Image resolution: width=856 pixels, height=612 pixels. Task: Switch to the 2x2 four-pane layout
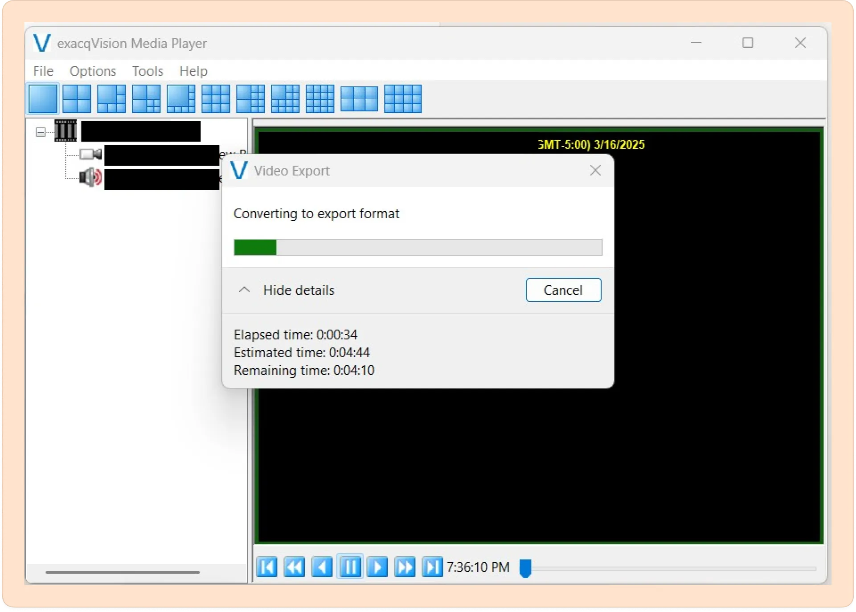[x=77, y=98]
